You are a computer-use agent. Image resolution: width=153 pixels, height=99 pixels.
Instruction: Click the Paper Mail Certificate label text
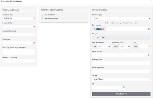pyautogui.click(x=51, y=18)
